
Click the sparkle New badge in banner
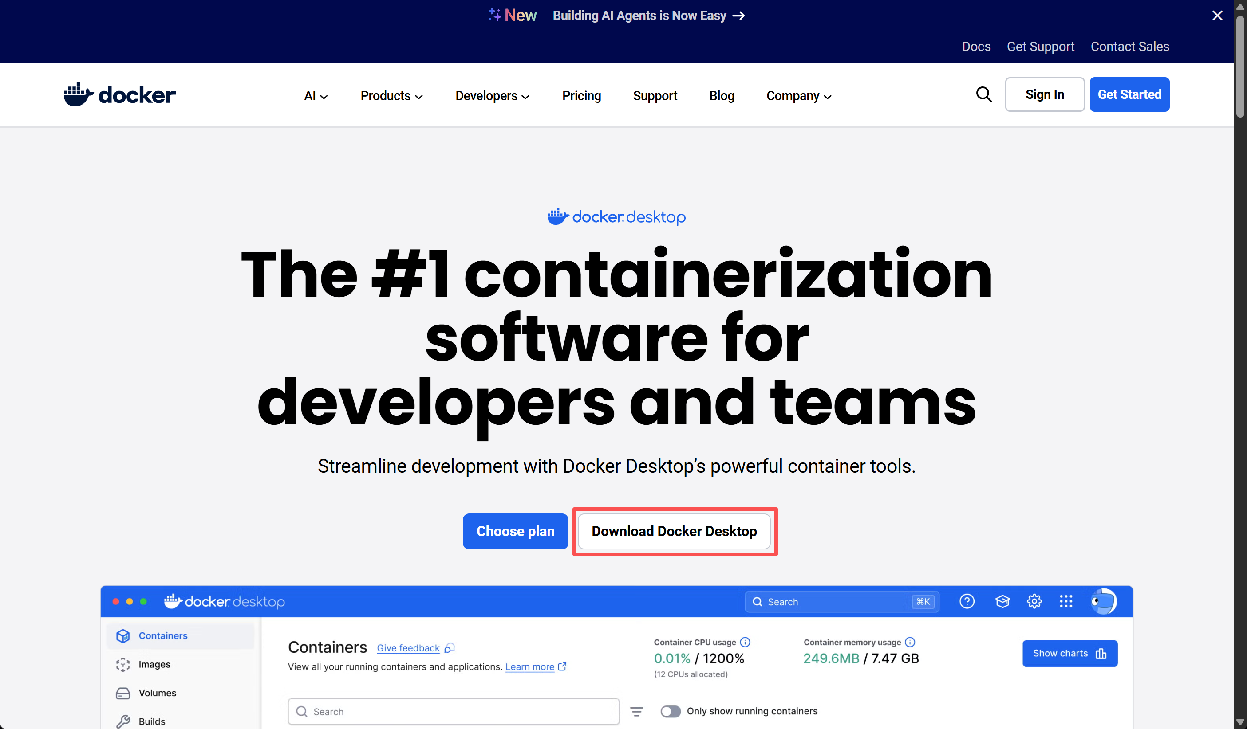click(x=512, y=16)
